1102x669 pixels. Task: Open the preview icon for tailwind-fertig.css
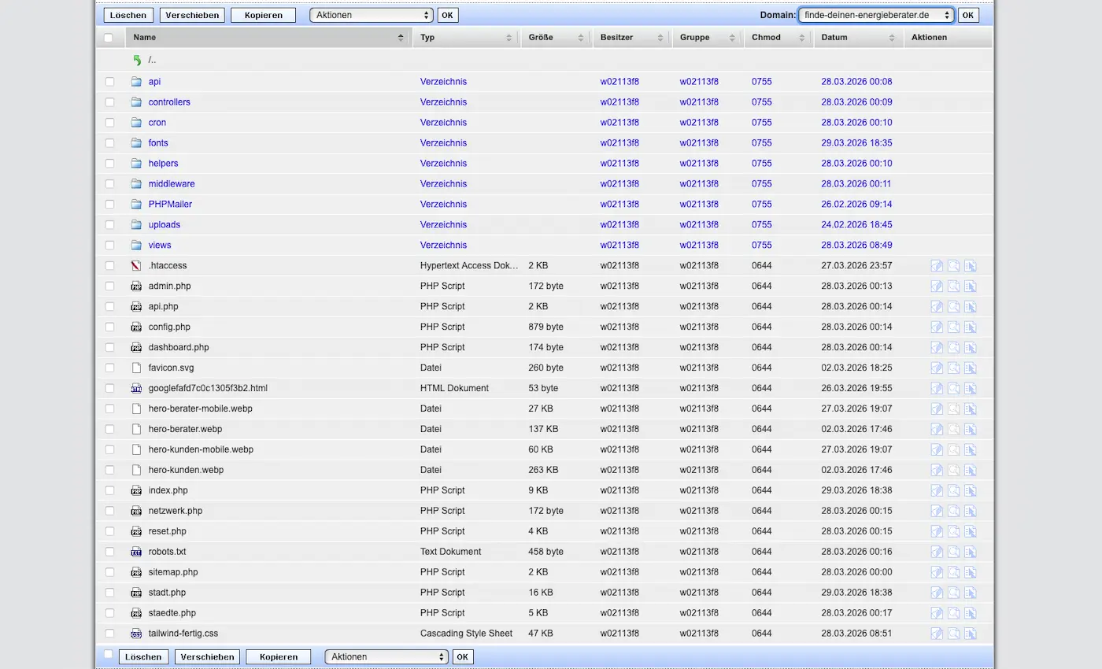point(954,633)
